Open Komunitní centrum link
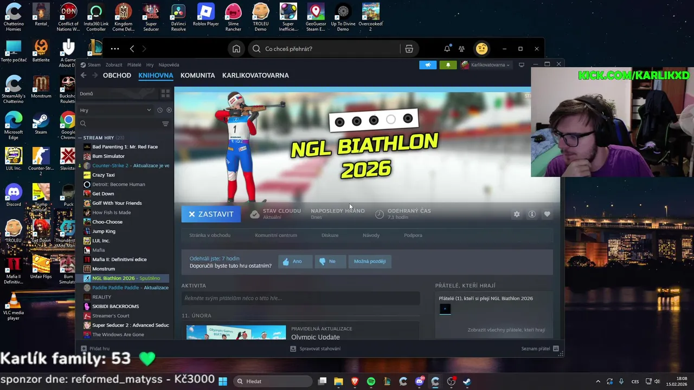 [276, 235]
